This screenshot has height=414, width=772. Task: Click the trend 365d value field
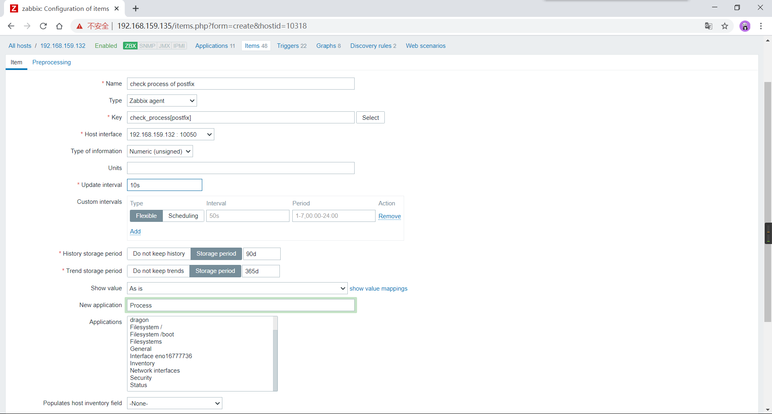pyautogui.click(x=261, y=271)
